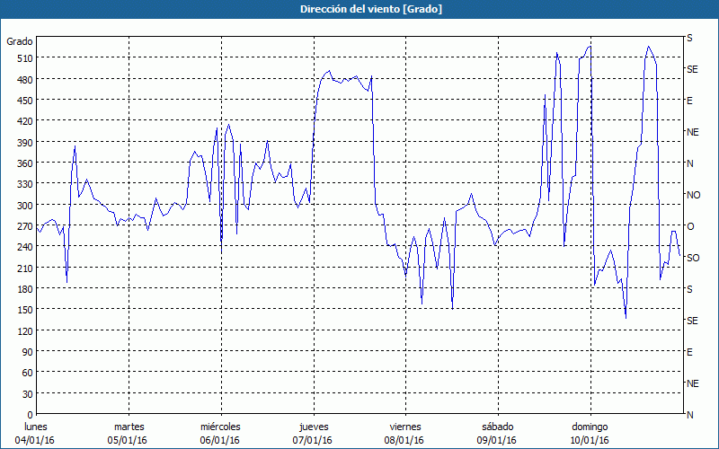The width and height of the screenshot is (719, 449).
Task: Select the 'viernes 08/01/16' date label
Action: [x=404, y=433]
